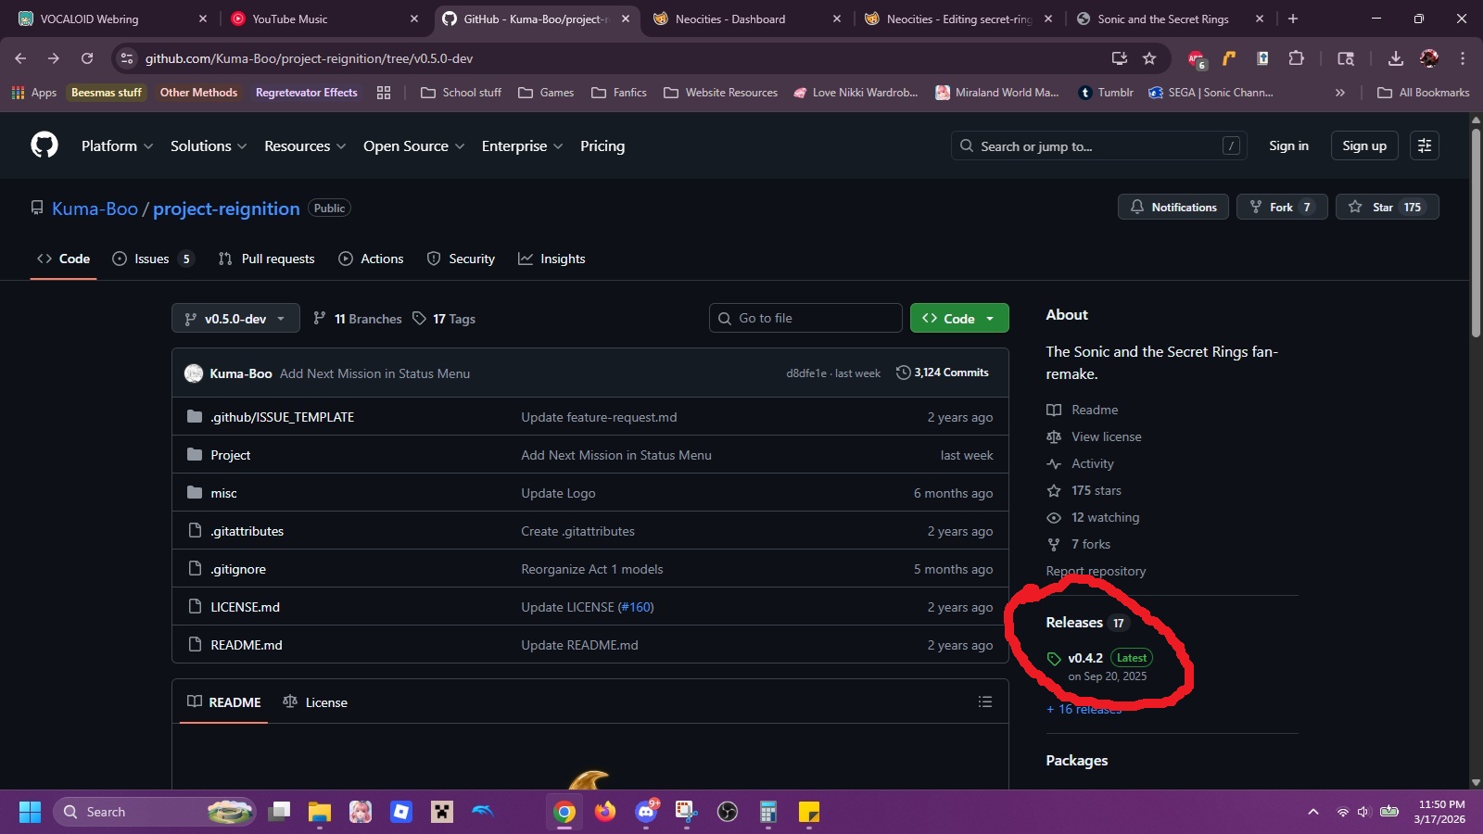1483x834 pixels.
Task: Open the commit history clock icon
Action: [903, 373]
